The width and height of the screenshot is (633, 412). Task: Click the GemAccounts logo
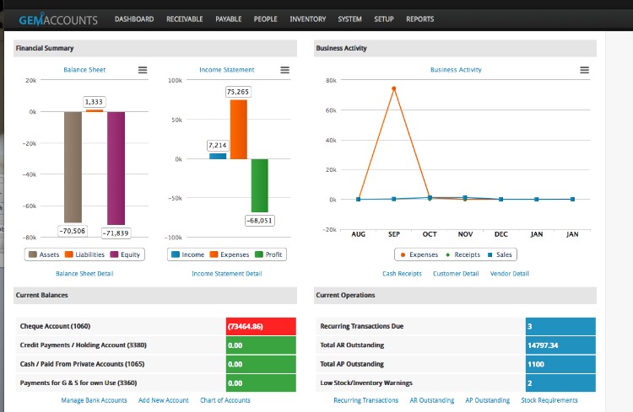(58, 19)
